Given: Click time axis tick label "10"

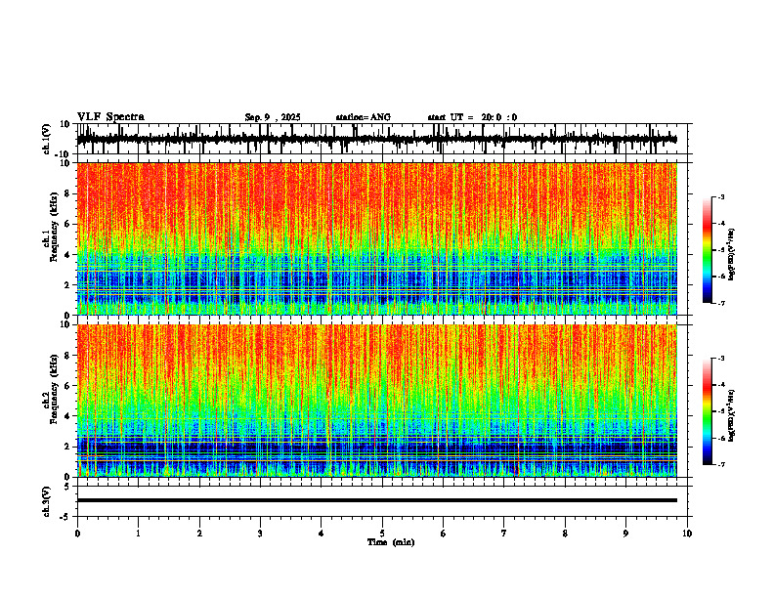Looking at the screenshot, I should point(687,534).
